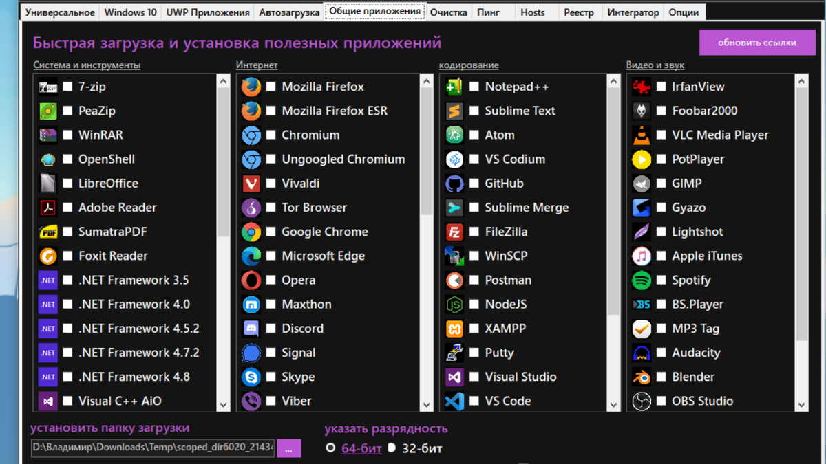Click the Видео и звук scrollbar thumb
The height and width of the screenshot is (464, 826).
(x=801, y=214)
